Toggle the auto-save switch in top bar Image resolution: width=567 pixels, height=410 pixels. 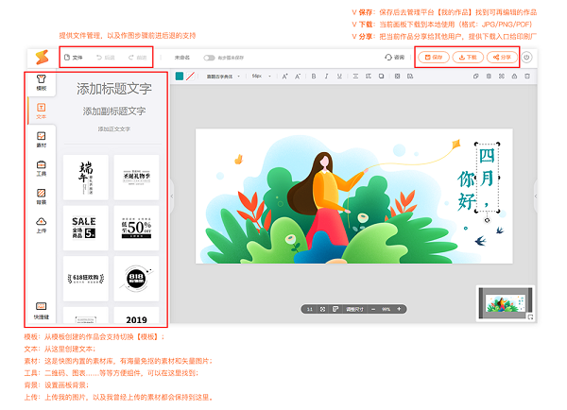[209, 58]
